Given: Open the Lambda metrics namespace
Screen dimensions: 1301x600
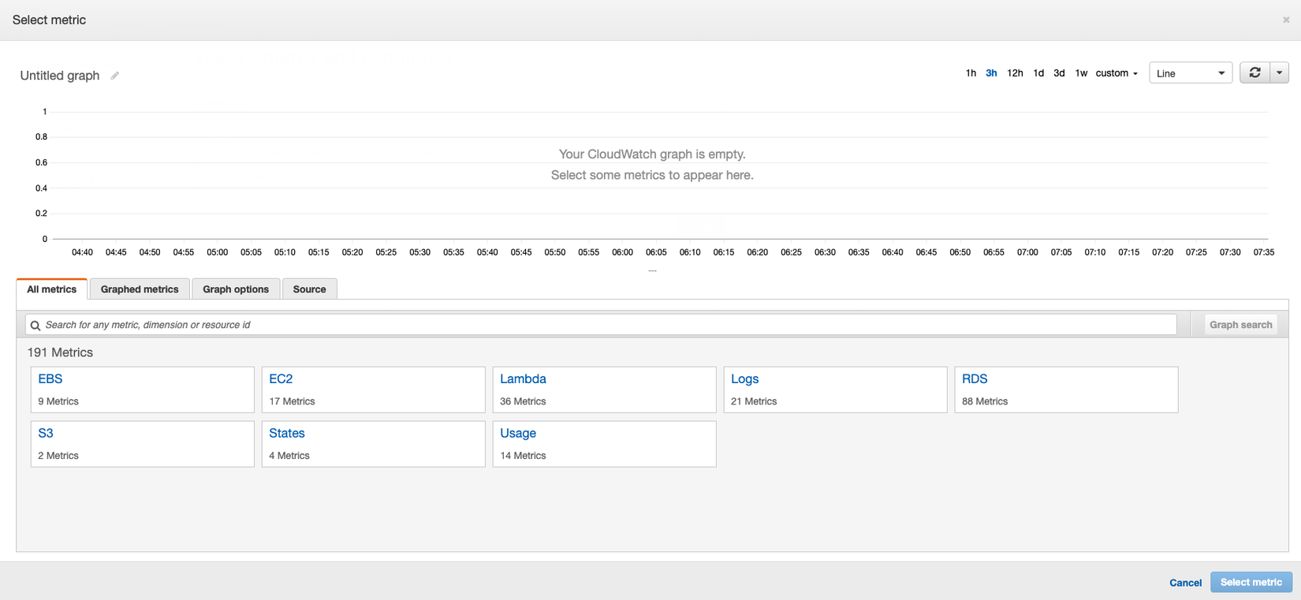Looking at the screenshot, I should (524, 379).
